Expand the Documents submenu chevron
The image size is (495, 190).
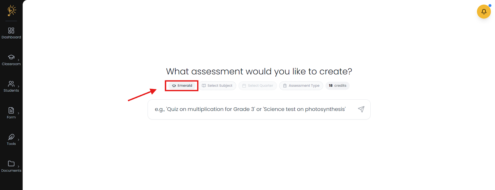pyautogui.click(x=19, y=167)
